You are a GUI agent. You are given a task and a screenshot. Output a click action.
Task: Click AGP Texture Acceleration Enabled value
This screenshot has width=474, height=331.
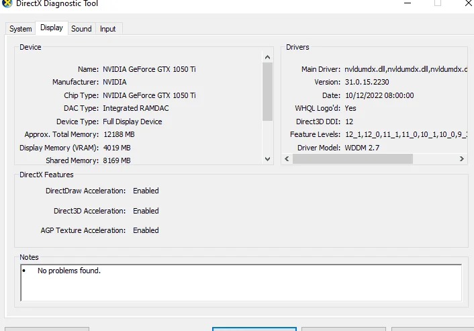(146, 230)
